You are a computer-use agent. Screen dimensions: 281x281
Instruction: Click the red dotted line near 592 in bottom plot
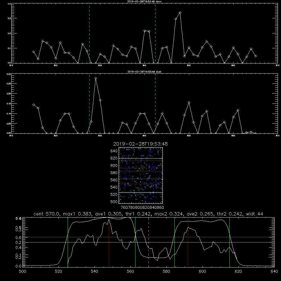point(188,242)
